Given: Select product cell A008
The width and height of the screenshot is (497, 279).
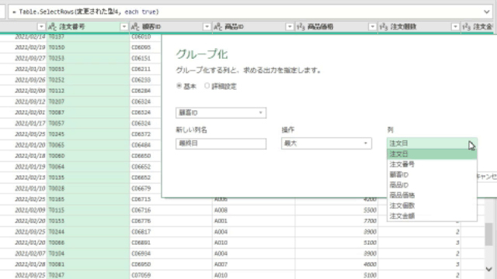Looking at the screenshot, I should click(x=254, y=210).
